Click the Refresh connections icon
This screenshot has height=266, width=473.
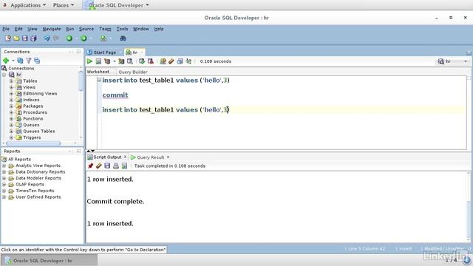click(x=20, y=61)
